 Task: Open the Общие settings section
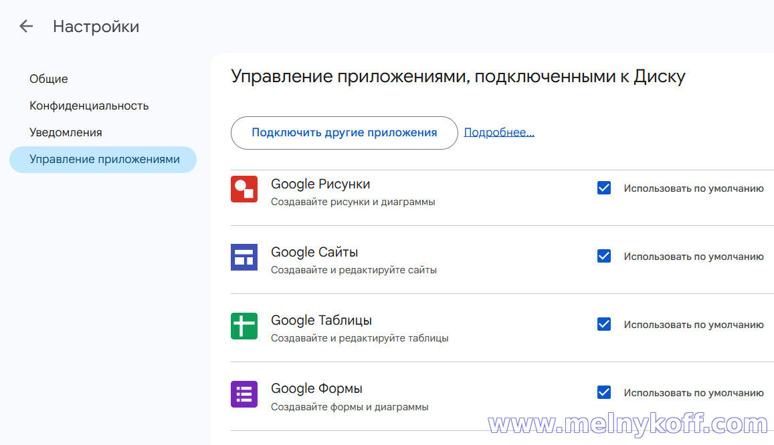pyautogui.click(x=49, y=79)
